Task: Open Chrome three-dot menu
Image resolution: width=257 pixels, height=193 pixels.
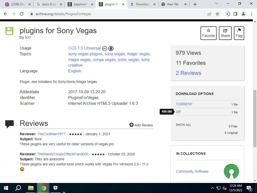Action: point(251,14)
